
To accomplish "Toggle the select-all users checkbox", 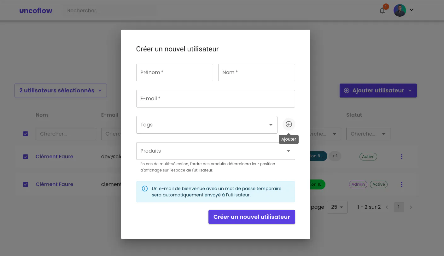I will [26, 134].
